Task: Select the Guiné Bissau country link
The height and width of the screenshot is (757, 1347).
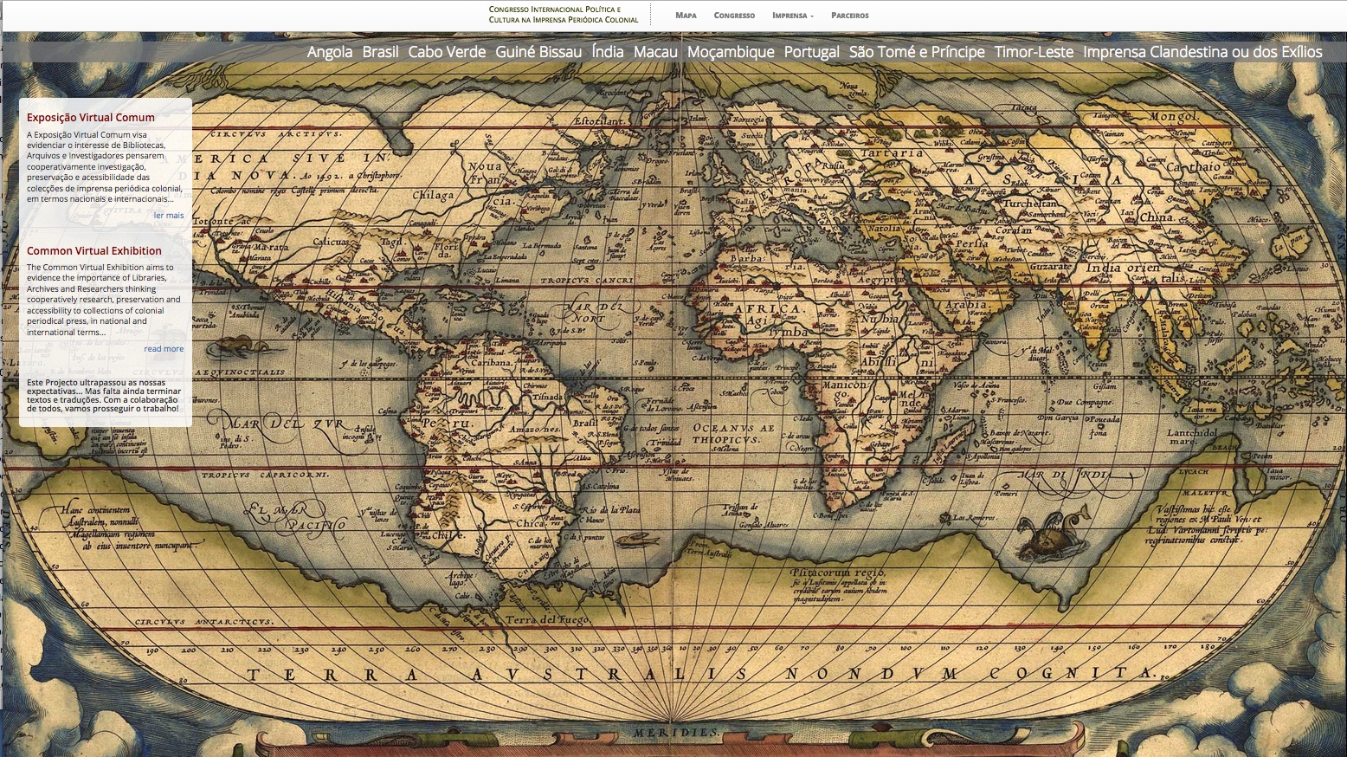Action: tap(538, 52)
